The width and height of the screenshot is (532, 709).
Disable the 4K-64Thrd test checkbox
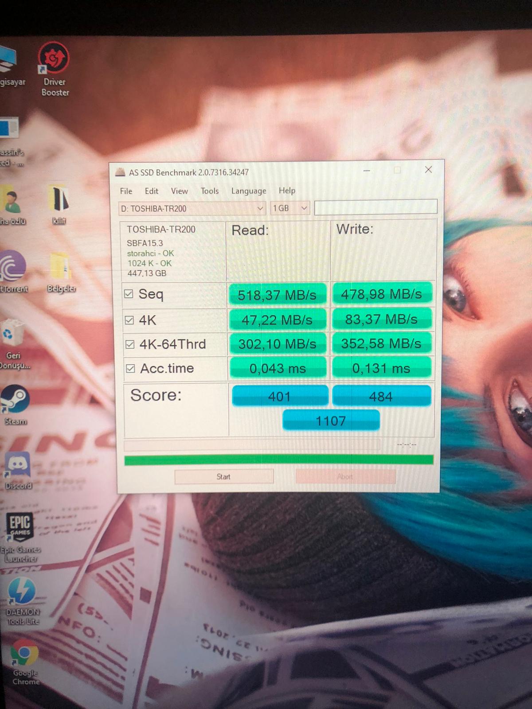130,344
